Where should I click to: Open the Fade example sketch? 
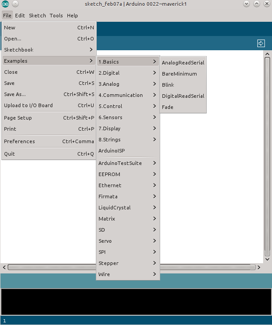(x=183, y=107)
